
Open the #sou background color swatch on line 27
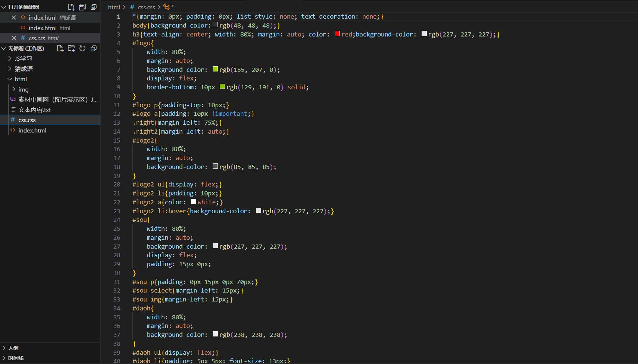pyautogui.click(x=215, y=246)
